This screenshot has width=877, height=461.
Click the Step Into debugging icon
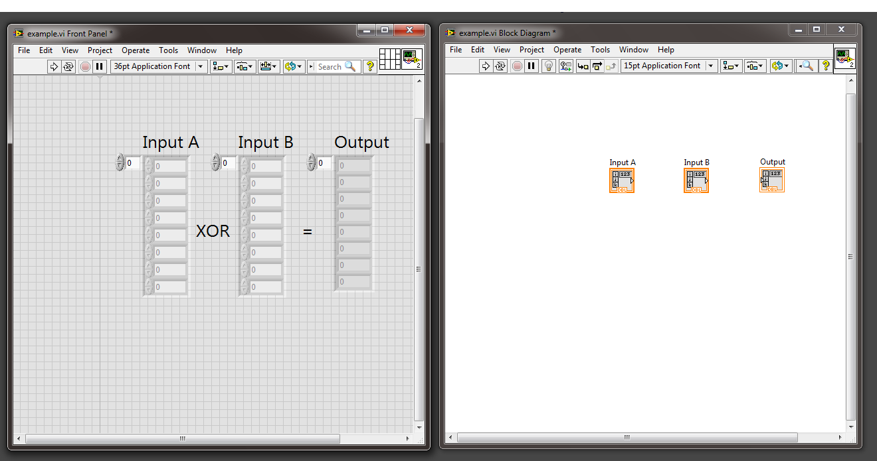(582, 66)
